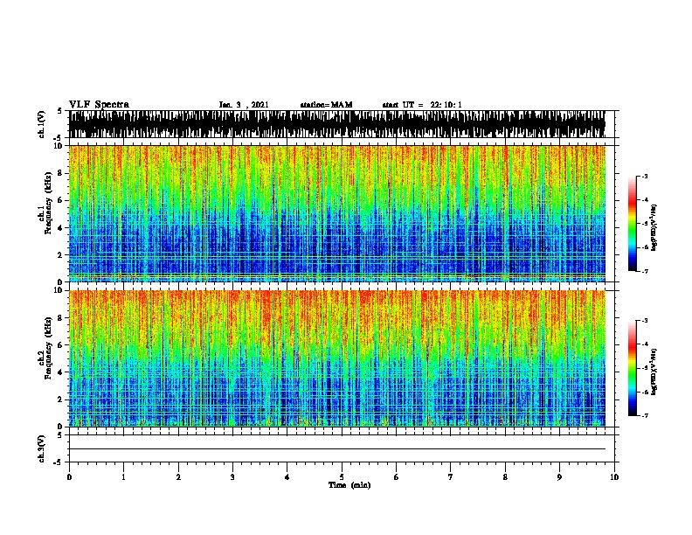Click the ch.1 "Frequency (kHz)" axis label

click(x=48, y=203)
